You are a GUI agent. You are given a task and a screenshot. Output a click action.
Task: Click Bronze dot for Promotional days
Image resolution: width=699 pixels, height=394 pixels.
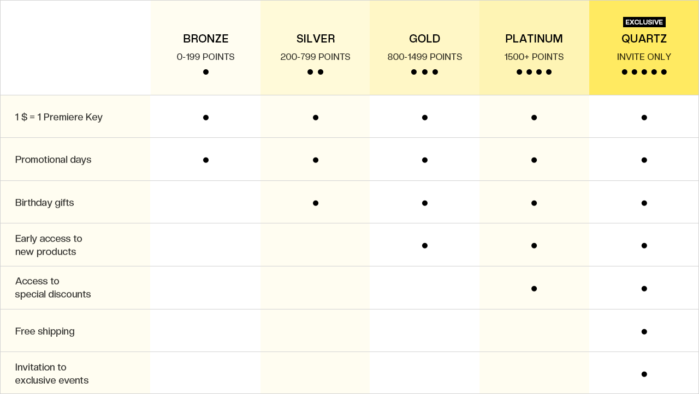click(x=206, y=160)
